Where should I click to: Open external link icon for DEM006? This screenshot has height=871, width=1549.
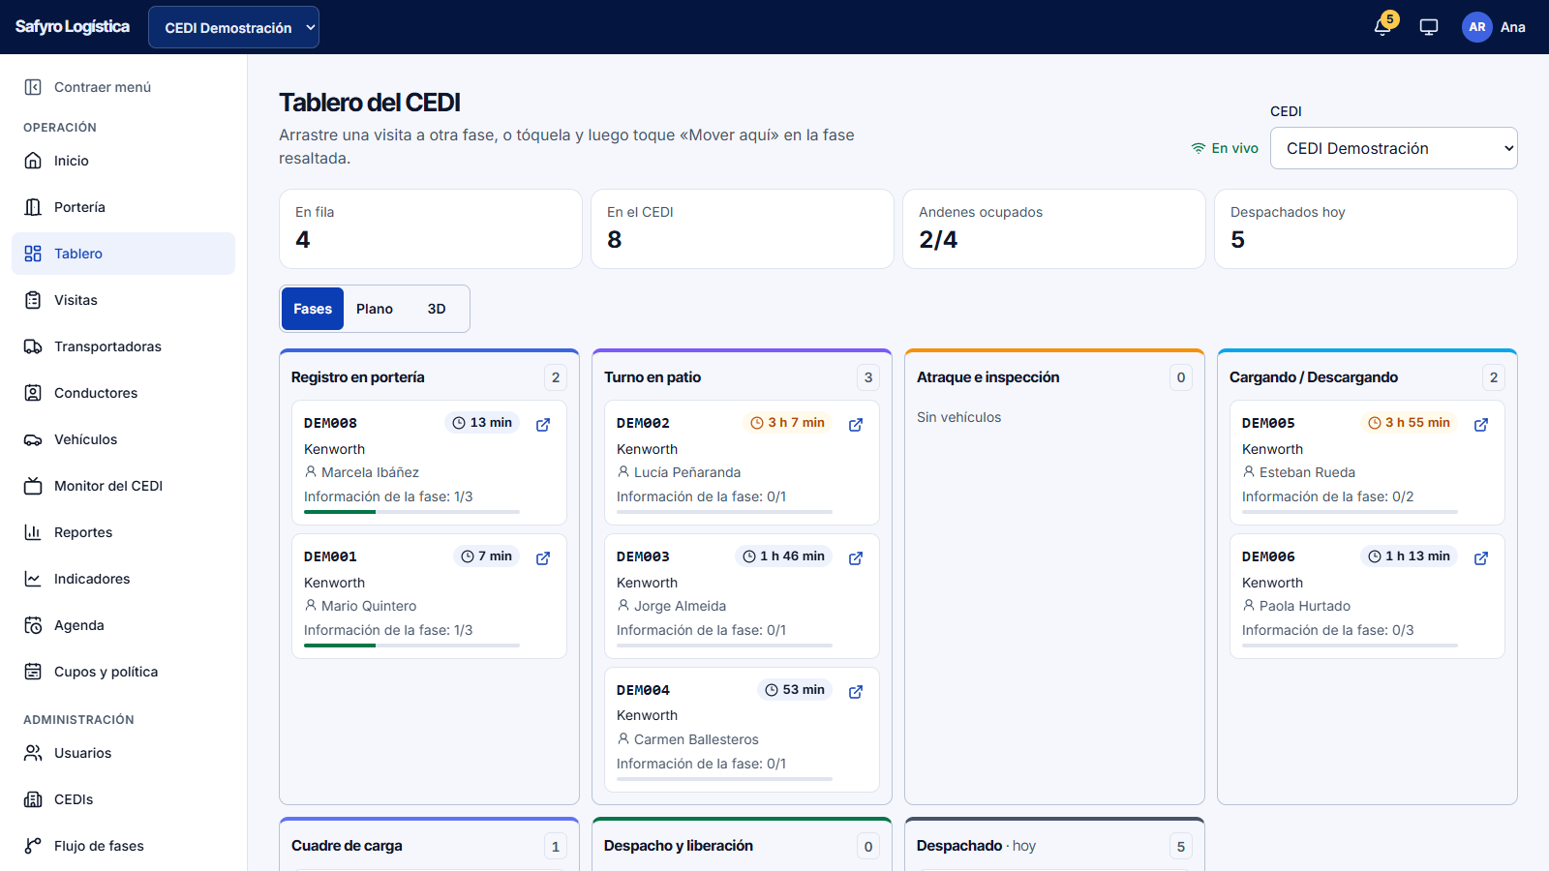pos(1481,558)
